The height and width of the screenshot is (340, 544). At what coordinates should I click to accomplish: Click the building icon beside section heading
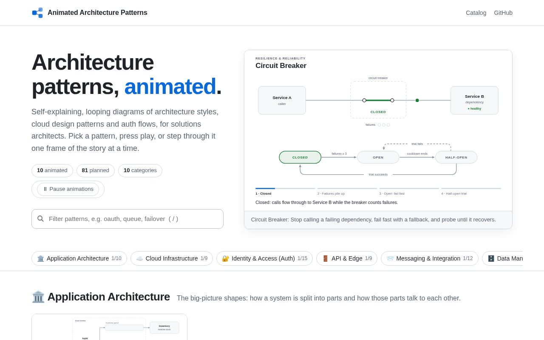point(38,297)
